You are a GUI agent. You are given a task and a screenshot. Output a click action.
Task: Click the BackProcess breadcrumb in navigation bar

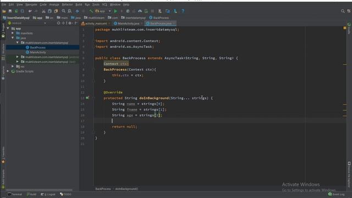[159, 18]
